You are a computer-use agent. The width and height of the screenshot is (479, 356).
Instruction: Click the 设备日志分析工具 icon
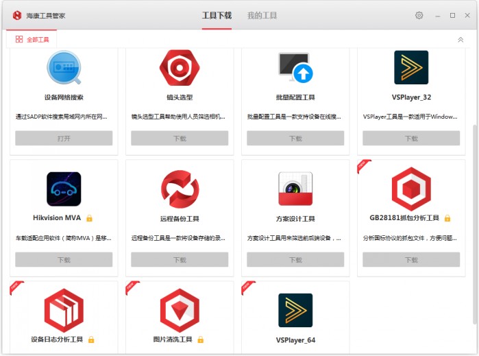point(64,310)
